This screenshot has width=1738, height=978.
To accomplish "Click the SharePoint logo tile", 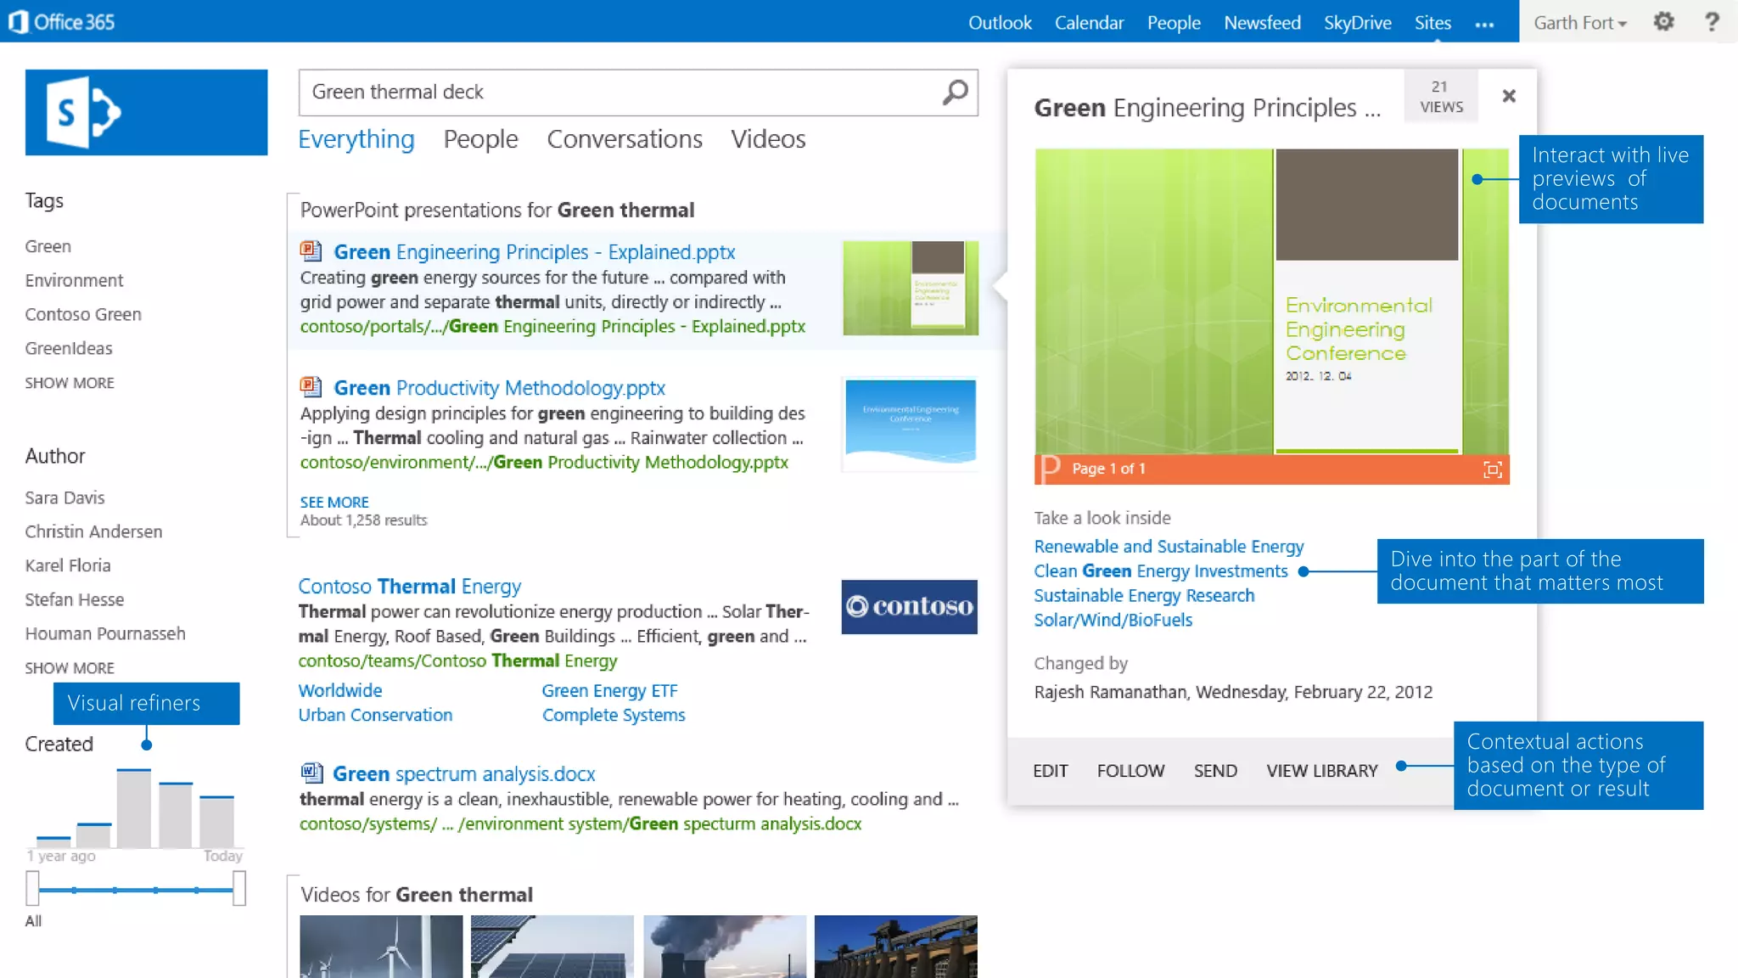I will pos(146,112).
